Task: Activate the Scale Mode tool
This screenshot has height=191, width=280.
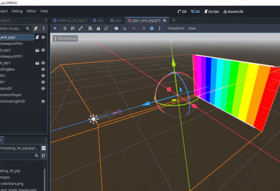Action: (x=81, y=28)
